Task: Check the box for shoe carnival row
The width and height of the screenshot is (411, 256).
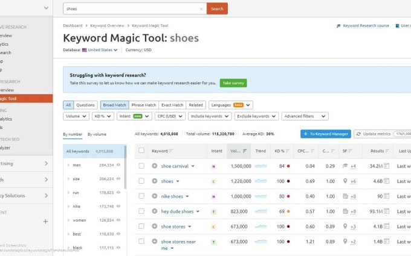Action: pyautogui.click(x=141, y=166)
